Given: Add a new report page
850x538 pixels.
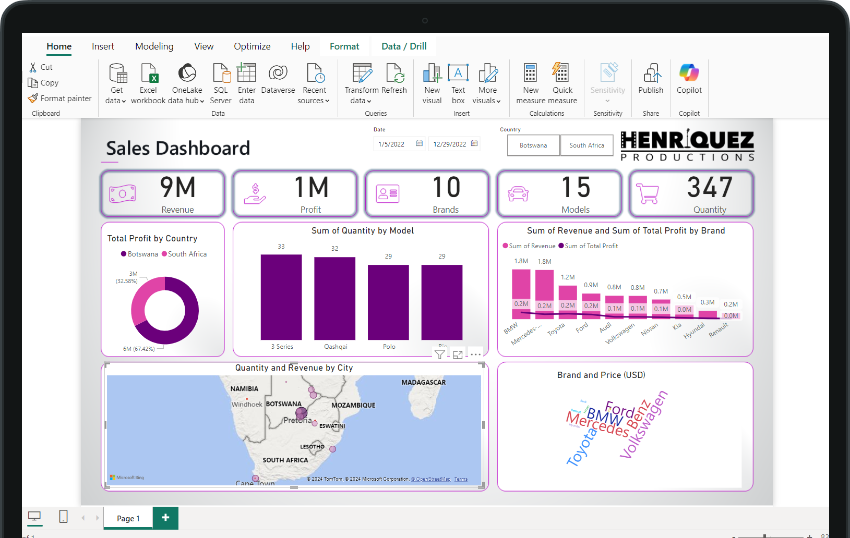Looking at the screenshot, I should click(165, 518).
